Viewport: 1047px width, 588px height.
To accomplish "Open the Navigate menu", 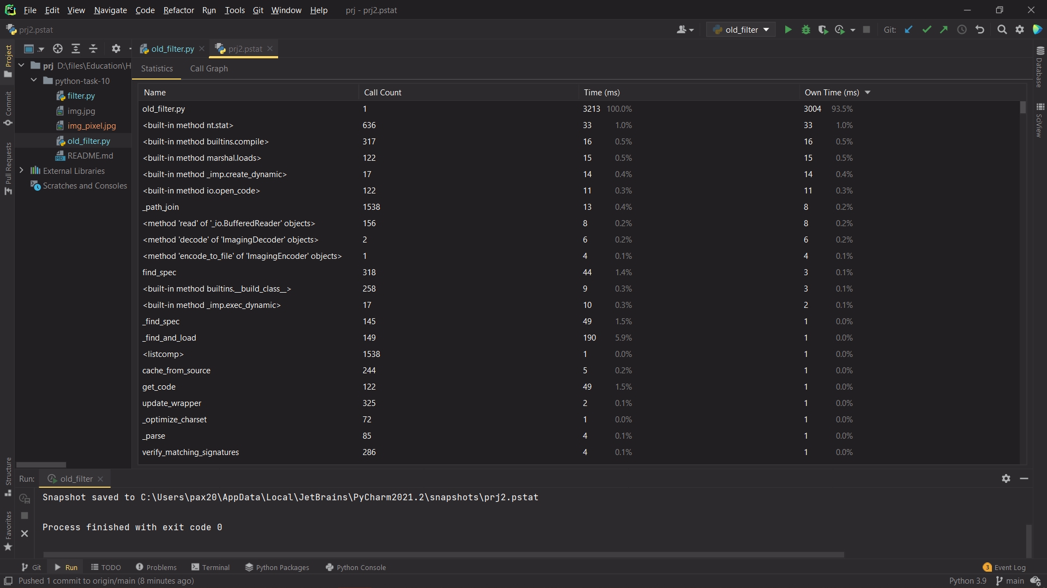I will 110,10.
